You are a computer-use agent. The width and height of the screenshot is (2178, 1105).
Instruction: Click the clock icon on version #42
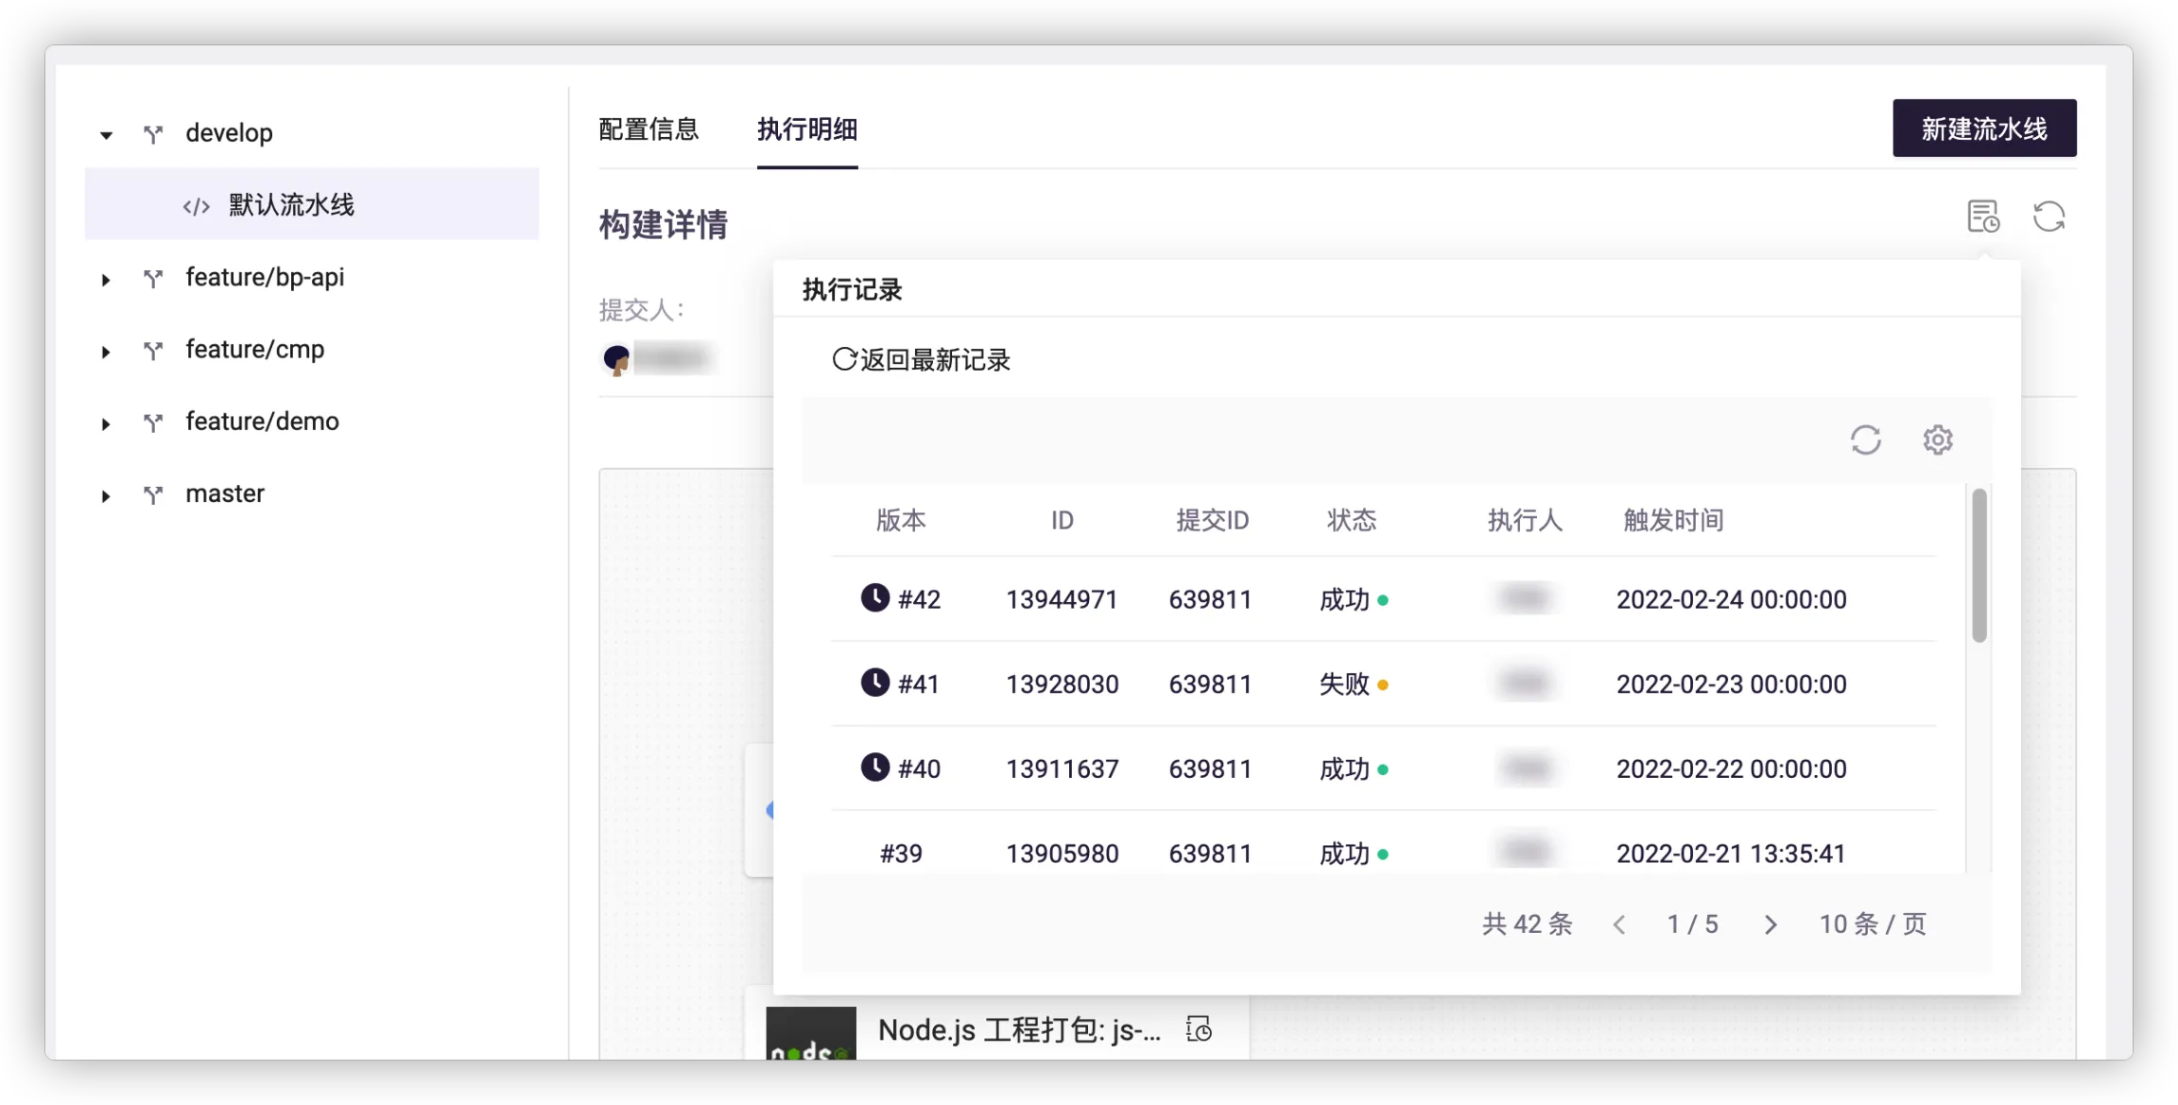pos(874,598)
